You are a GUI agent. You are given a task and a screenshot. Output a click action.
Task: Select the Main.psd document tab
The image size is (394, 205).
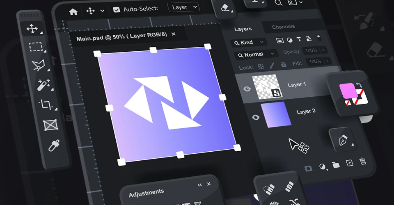tap(121, 36)
